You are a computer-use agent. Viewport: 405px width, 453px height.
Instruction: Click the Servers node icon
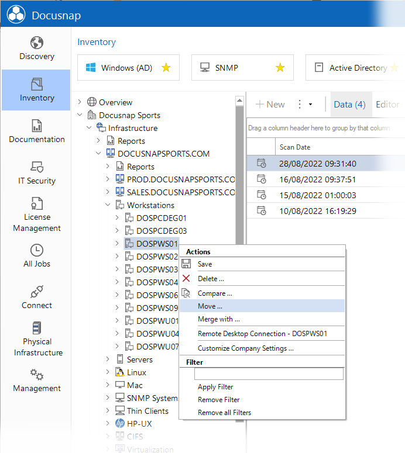tap(120, 359)
